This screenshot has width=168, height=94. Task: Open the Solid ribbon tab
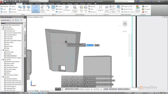point(13,4)
